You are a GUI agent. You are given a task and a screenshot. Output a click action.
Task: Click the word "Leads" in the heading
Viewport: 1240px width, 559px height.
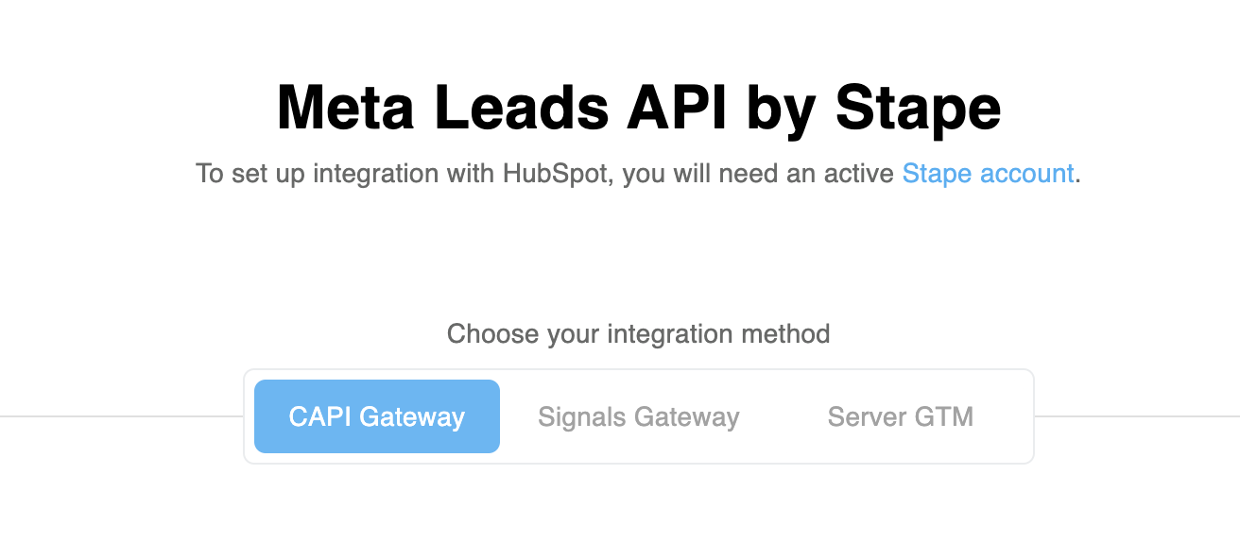click(520, 109)
